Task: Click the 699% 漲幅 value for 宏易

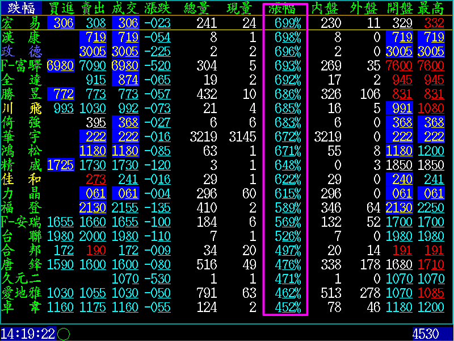Action: (287, 23)
